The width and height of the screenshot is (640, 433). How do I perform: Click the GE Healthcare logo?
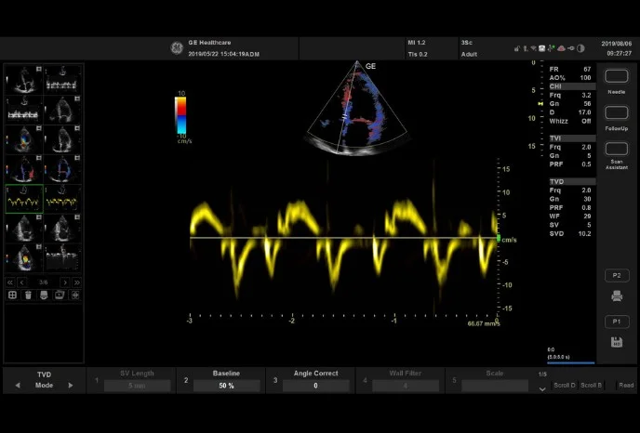coord(176,48)
